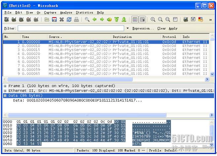This screenshot has width=217, height=156.
Task: Go forward in packet history arrow
Action: [102, 20]
